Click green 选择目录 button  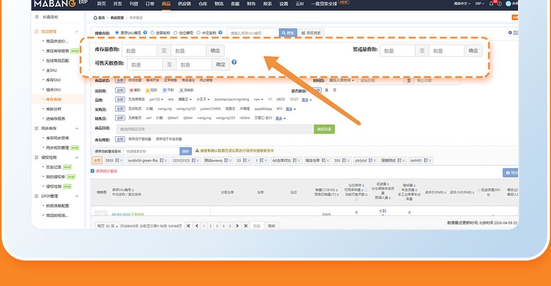[x=324, y=129]
